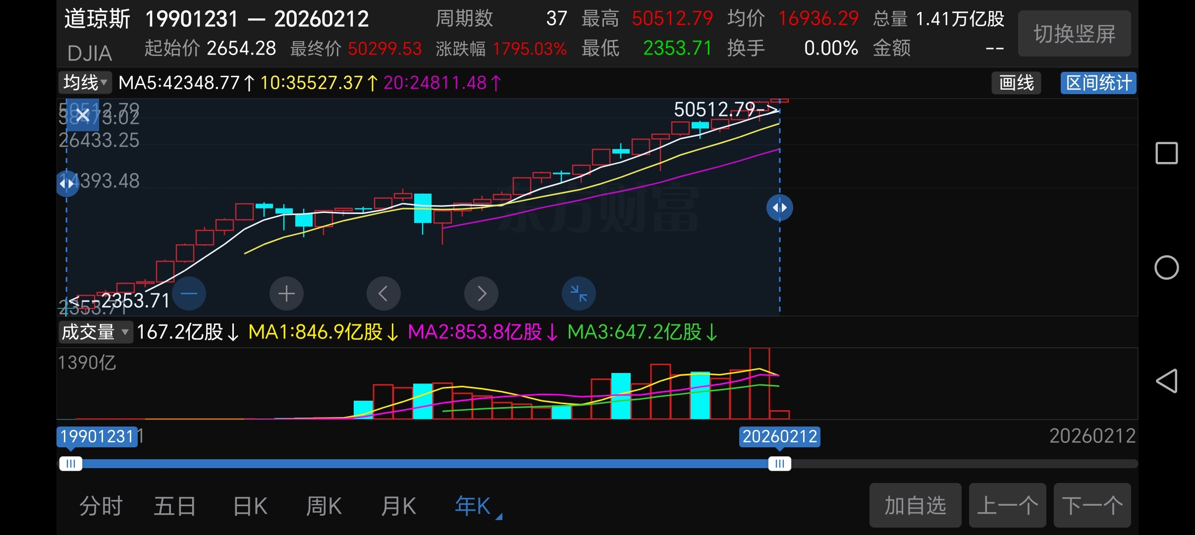
Task: Click the end-date range slider handle
Action: [x=779, y=464]
